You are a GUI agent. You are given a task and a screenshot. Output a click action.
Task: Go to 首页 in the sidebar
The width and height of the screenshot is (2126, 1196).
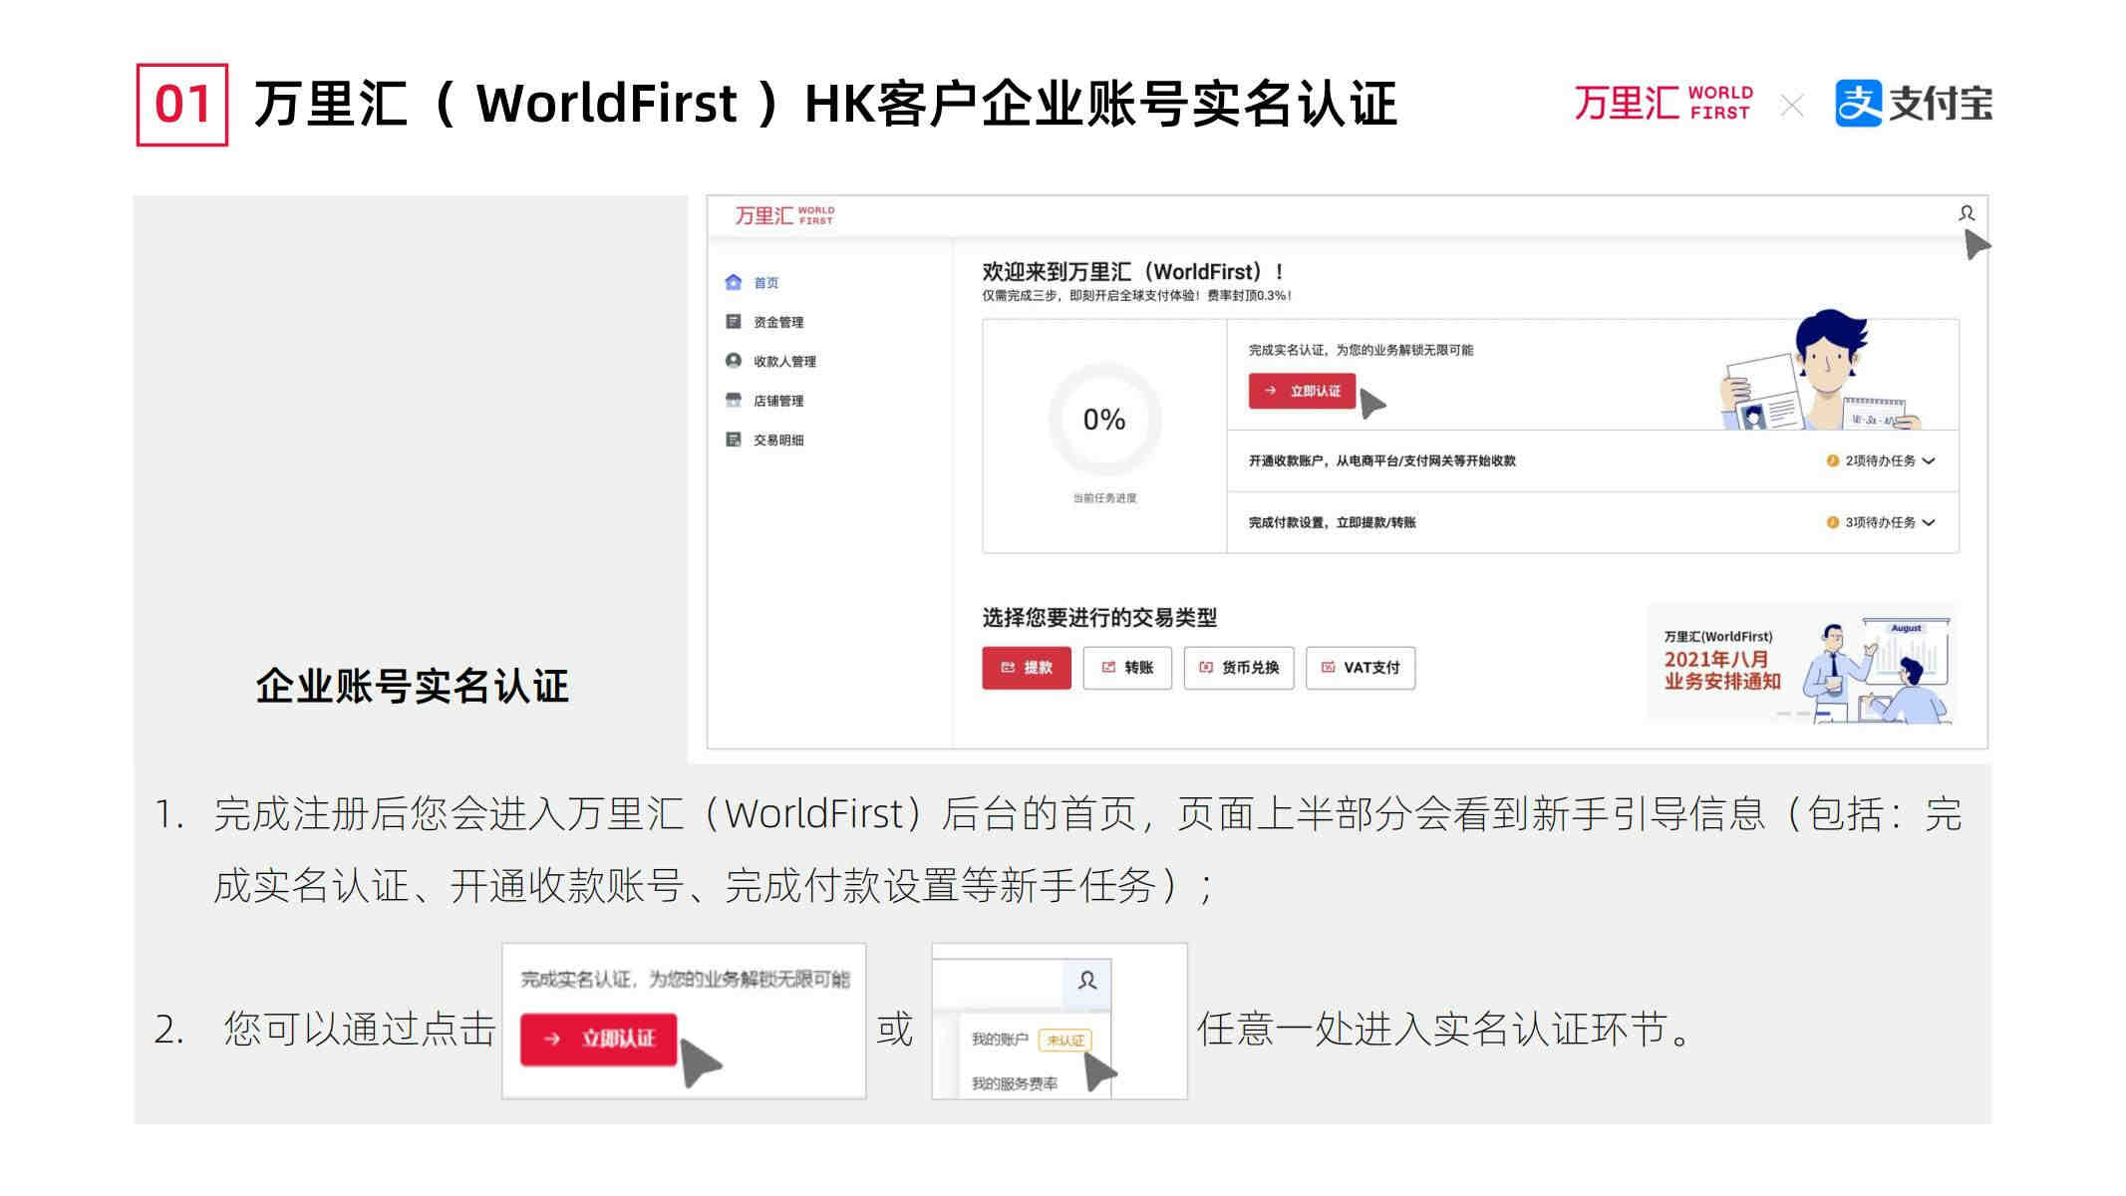click(x=765, y=283)
